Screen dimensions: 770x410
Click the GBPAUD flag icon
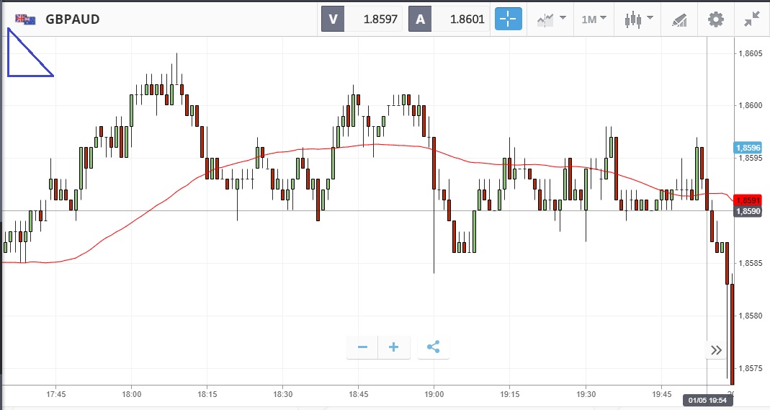tap(26, 19)
